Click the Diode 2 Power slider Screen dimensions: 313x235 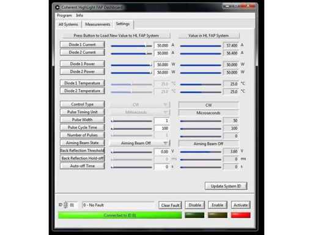click(131, 73)
